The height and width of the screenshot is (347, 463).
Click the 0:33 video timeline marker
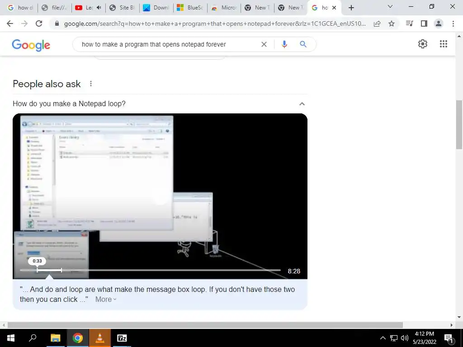coord(37,261)
